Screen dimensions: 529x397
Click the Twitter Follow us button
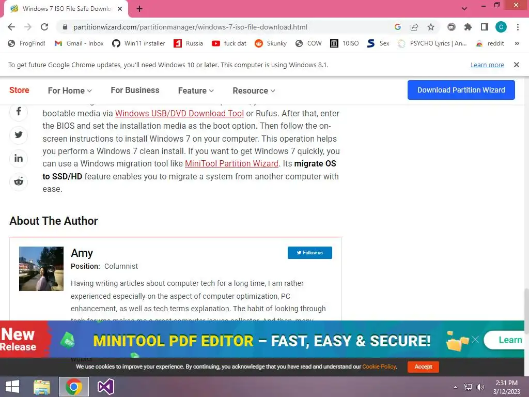[310, 252]
